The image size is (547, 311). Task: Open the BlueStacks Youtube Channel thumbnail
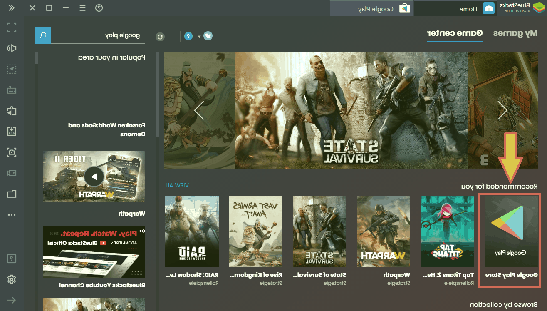pyautogui.click(x=94, y=252)
